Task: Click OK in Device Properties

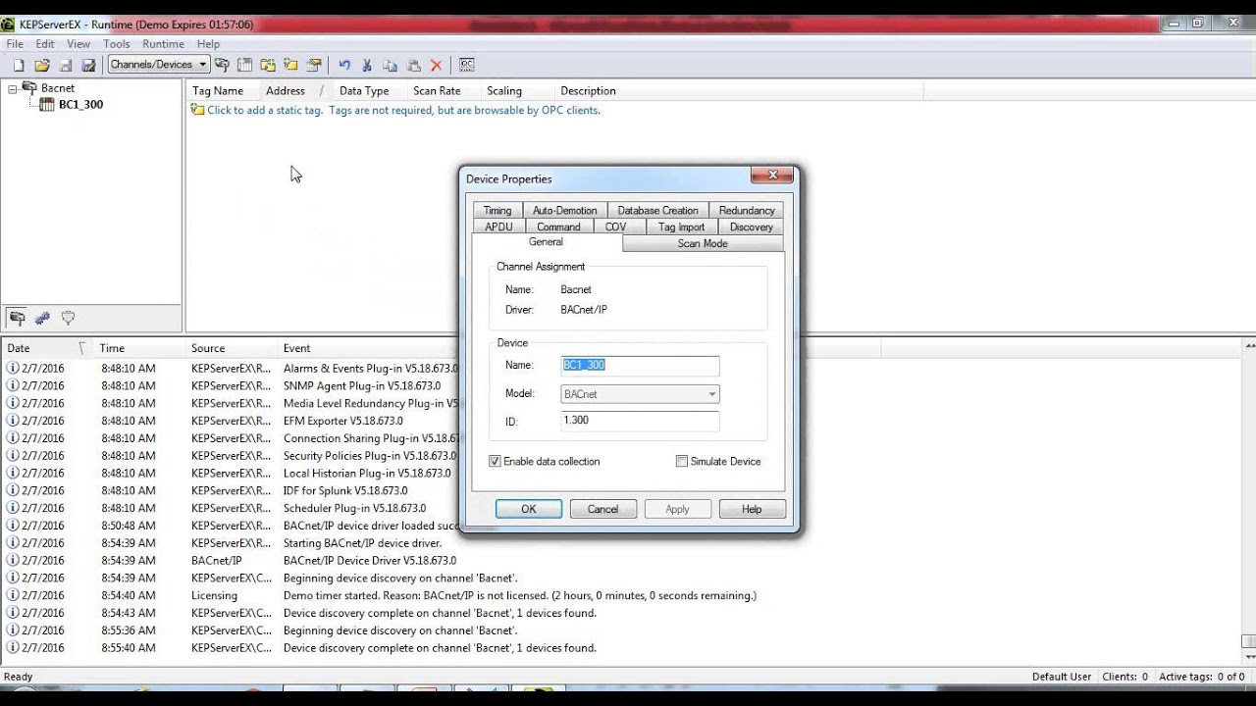Action: (529, 509)
